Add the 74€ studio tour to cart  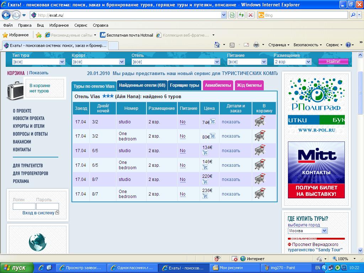(260, 122)
